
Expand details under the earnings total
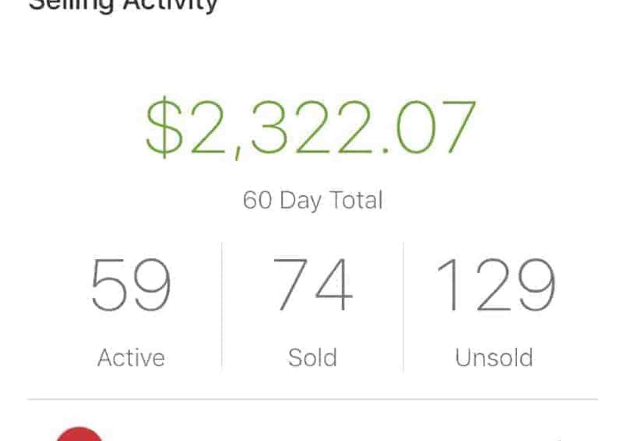tap(313, 199)
